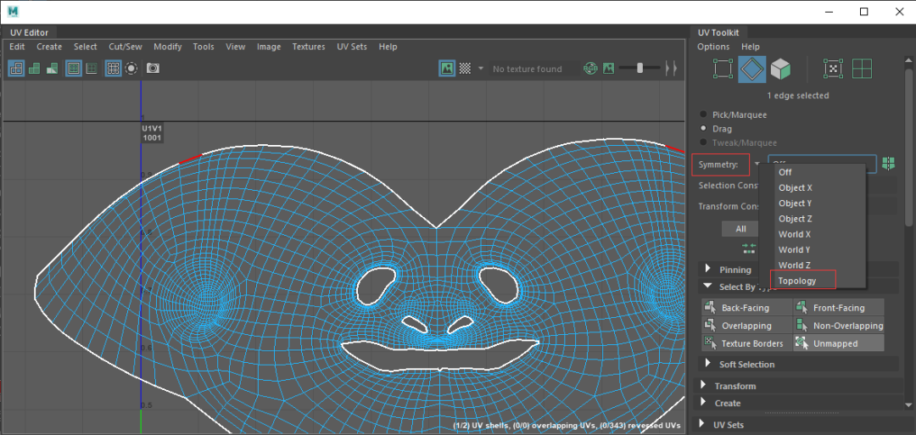Click the All button in Toolkit
This screenshot has width=916, height=435.
pyautogui.click(x=740, y=229)
